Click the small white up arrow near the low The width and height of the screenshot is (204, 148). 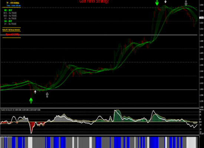pos(35,92)
